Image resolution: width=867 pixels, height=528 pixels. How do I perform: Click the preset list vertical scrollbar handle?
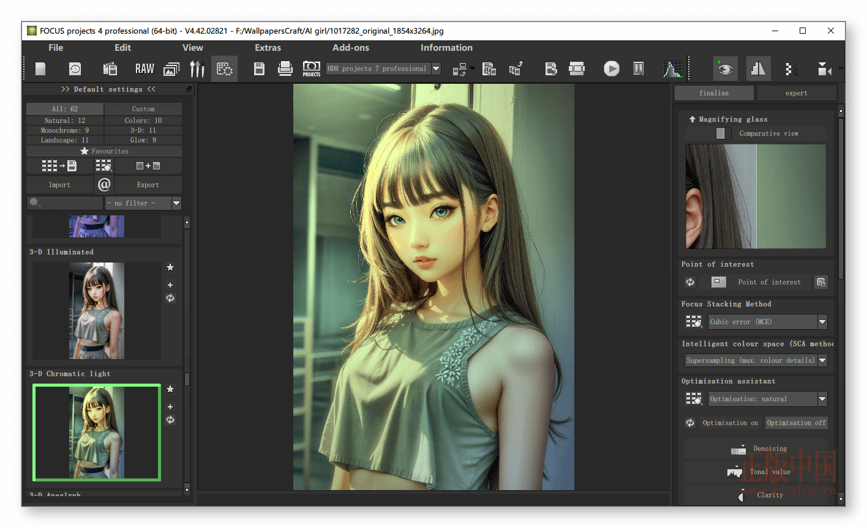(187, 379)
